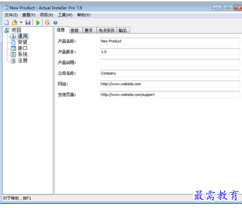This screenshot has height=208, width=242.
Task: Close the Actual Installer window
Action: 238,8
